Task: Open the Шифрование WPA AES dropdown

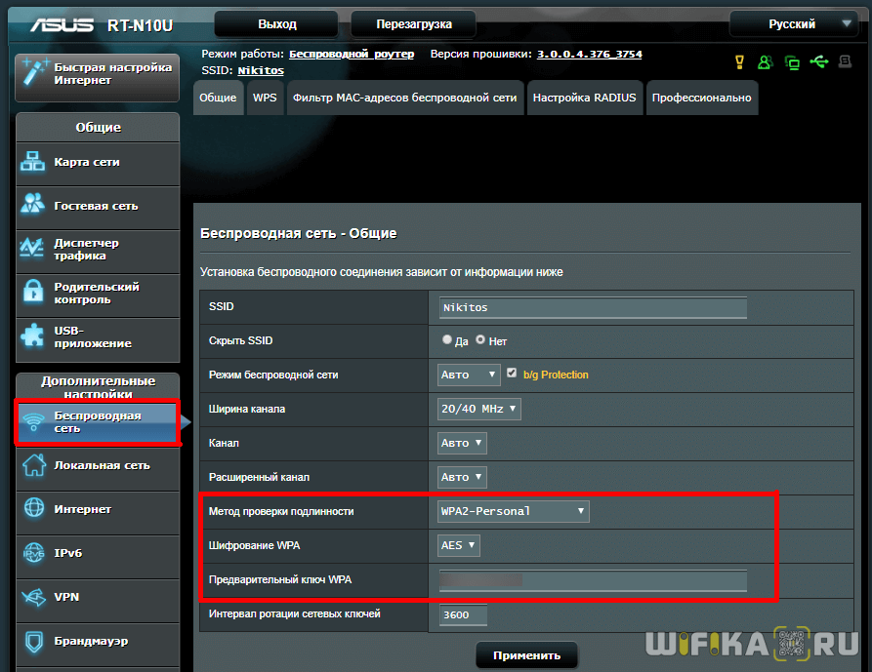Action: pos(459,545)
